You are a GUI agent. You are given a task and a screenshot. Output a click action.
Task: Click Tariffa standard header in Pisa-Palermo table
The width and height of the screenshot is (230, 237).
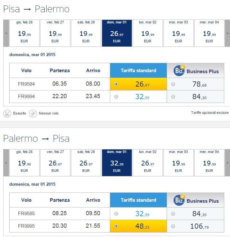[138, 70]
